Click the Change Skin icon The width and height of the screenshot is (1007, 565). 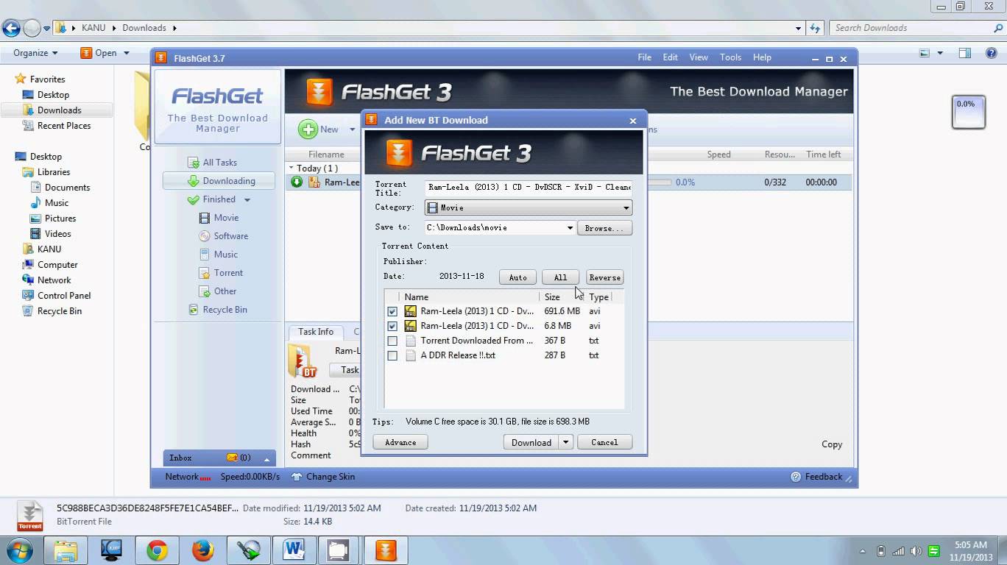click(x=297, y=477)
